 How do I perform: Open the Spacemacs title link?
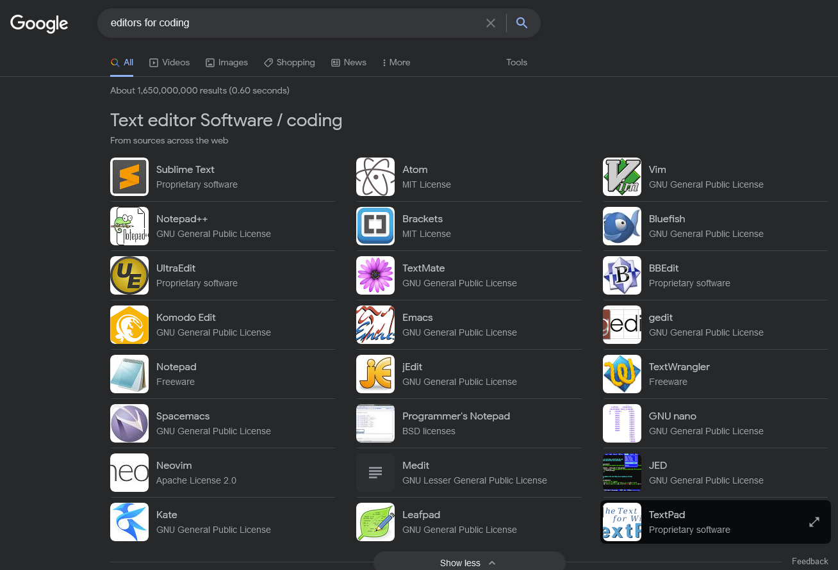point(183,416)
